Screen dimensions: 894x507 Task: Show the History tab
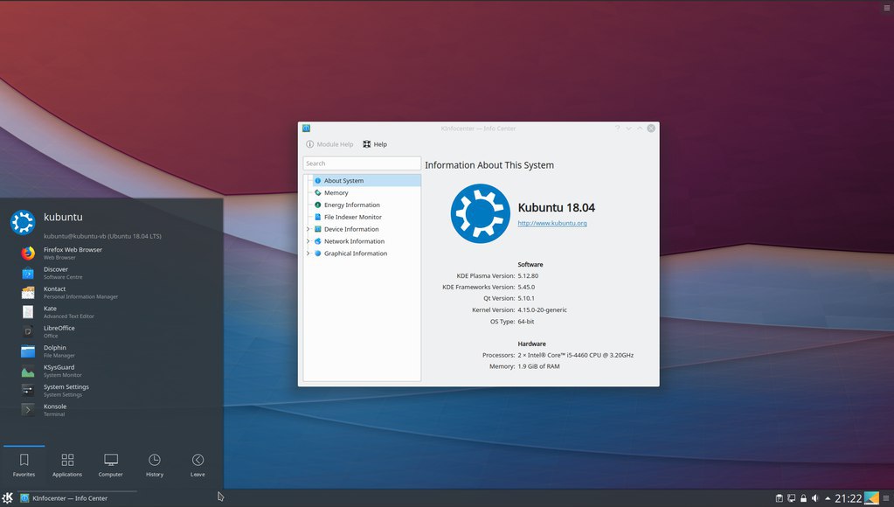point(155,465)
